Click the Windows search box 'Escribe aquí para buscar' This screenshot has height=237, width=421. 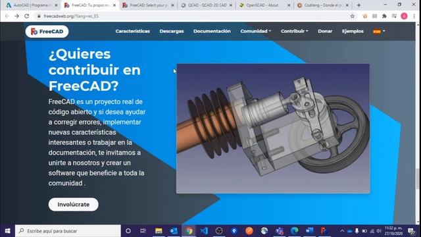coord(68,231)
